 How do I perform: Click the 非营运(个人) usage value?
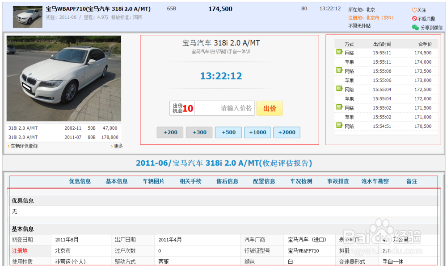point(71,262)
